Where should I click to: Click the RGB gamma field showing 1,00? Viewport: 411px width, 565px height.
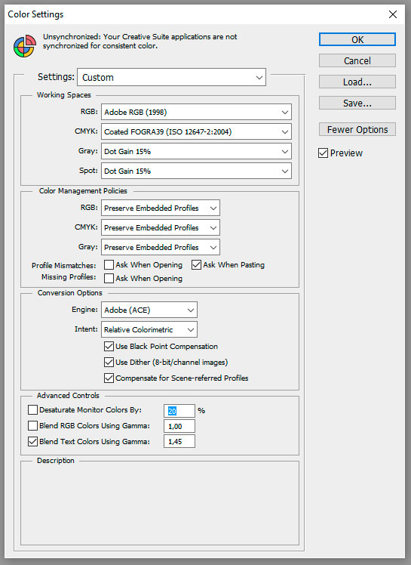pyautogui.click(x=179, y=426)
